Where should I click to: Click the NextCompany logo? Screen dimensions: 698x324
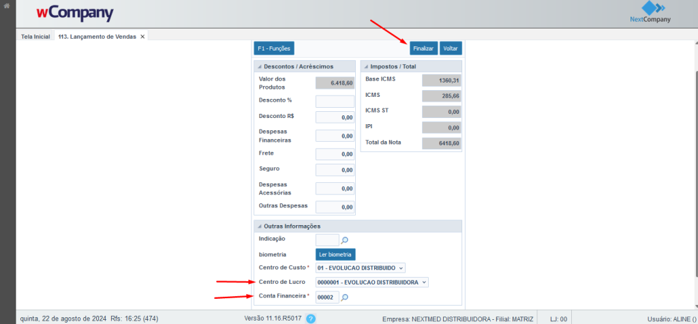tap(650, 12)
